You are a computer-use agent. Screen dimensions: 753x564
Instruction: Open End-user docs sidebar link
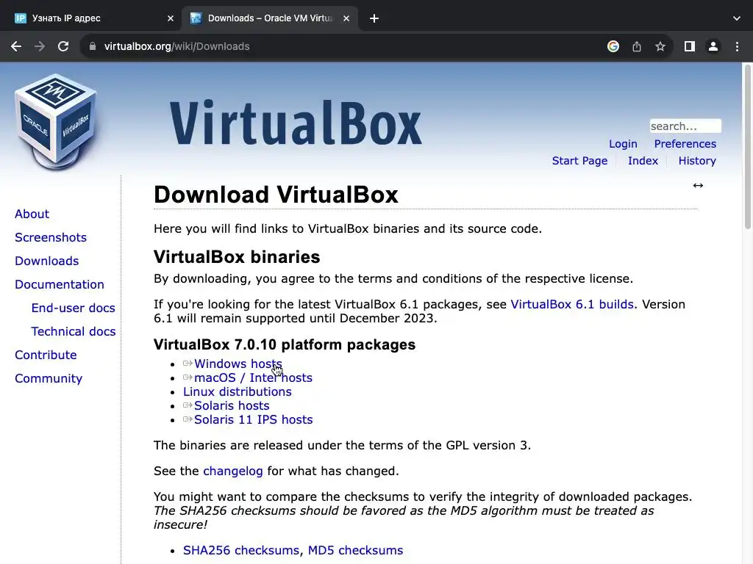[73, 308]
